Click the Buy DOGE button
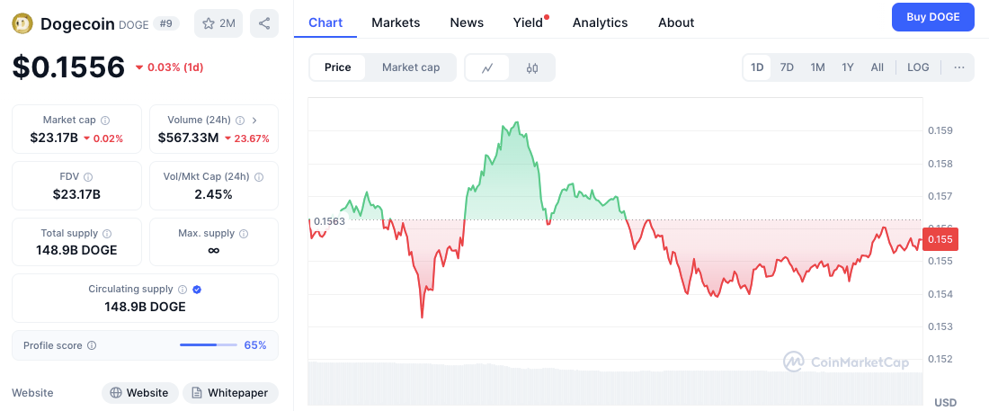Viewport: 989px width, 411px height. click(x=932, y=17)
